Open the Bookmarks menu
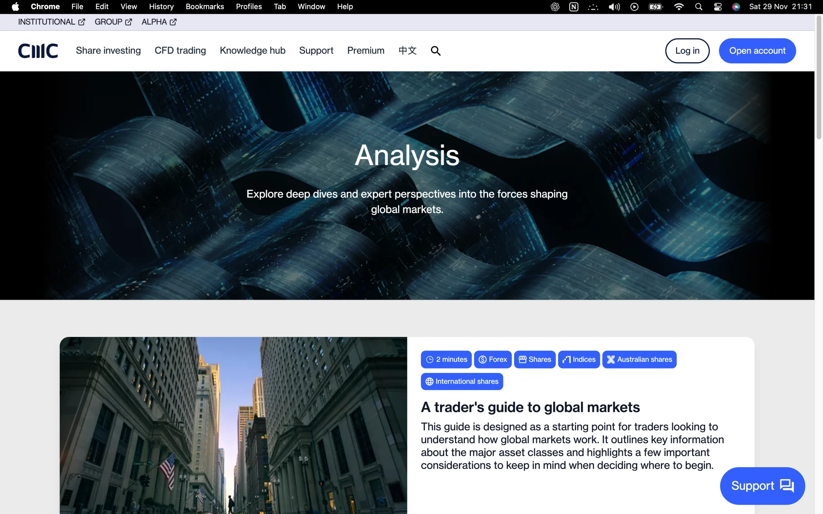 (x=204, y=6)
